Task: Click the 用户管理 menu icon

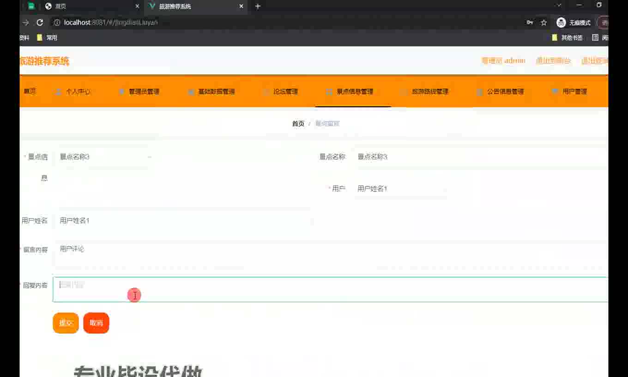Action: click(x=556, y=91)
